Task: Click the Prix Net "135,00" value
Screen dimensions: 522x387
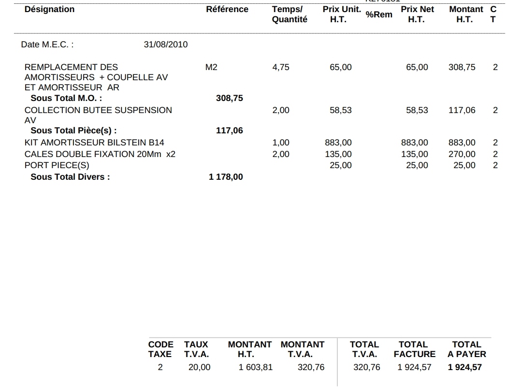Action: coord(415,154)
